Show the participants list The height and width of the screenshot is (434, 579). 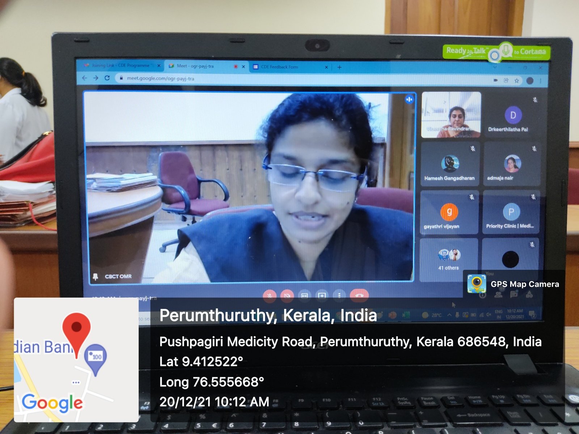pos(498,294)
